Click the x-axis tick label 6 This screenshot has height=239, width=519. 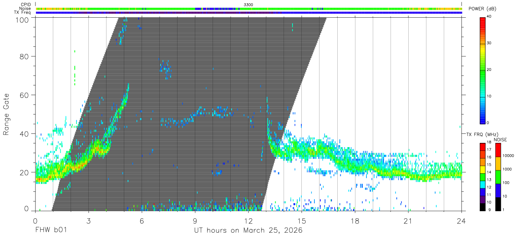(x=142, y=221)
